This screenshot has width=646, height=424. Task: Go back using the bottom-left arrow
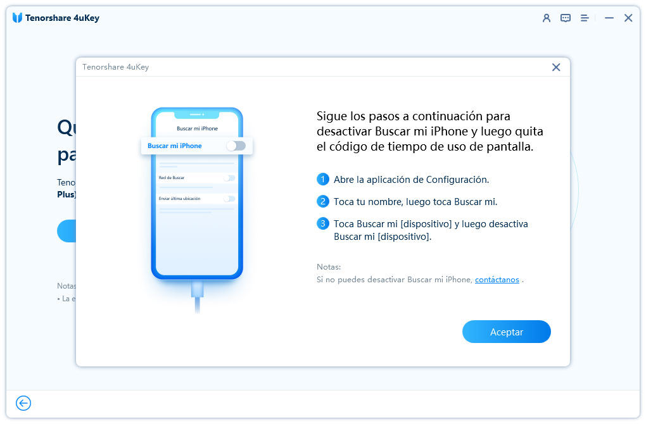click(23, 403)
